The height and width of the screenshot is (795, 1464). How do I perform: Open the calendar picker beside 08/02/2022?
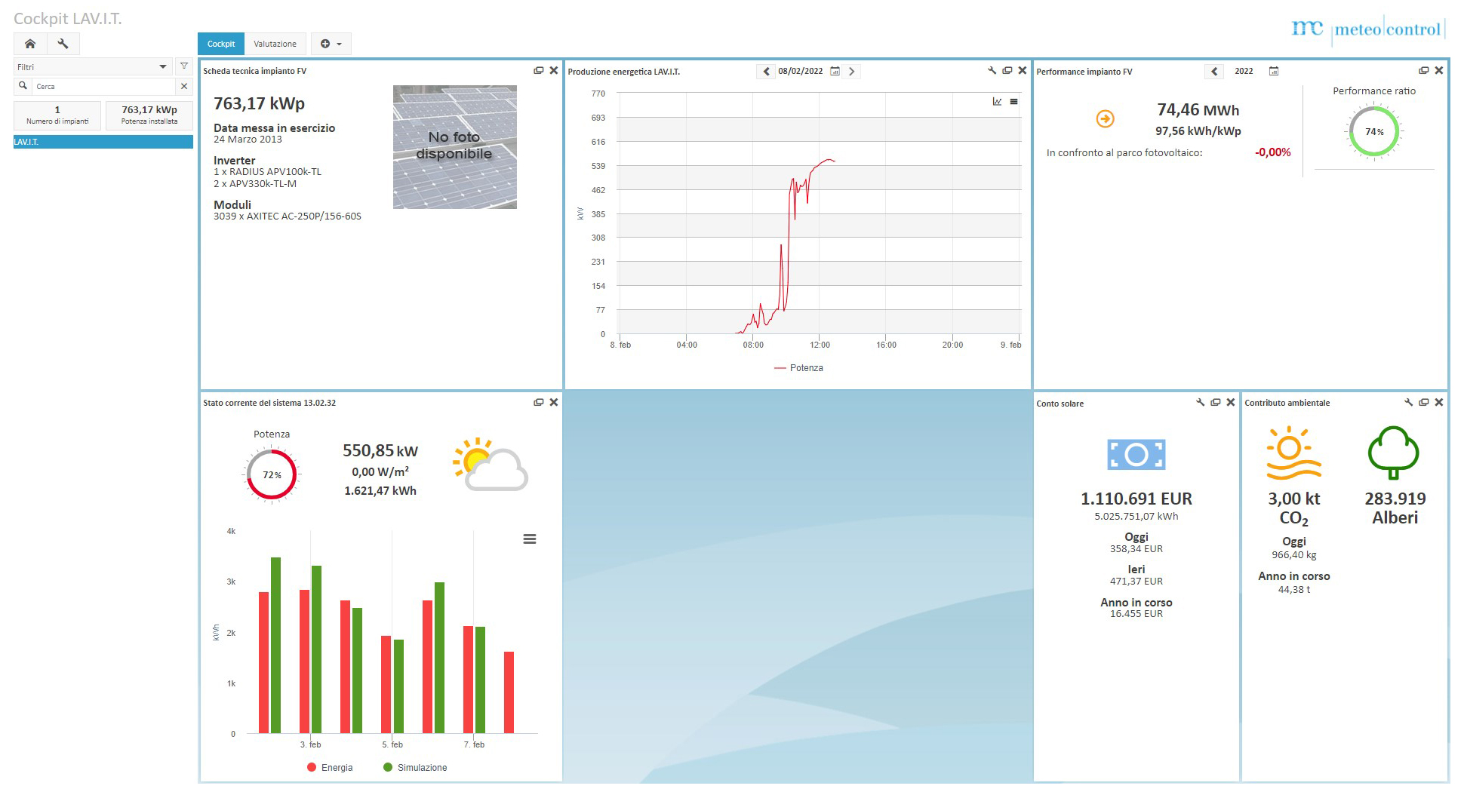[835, 72]
